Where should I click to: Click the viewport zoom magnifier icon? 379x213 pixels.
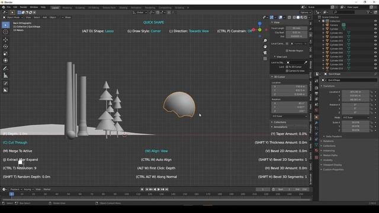(265, 41)
